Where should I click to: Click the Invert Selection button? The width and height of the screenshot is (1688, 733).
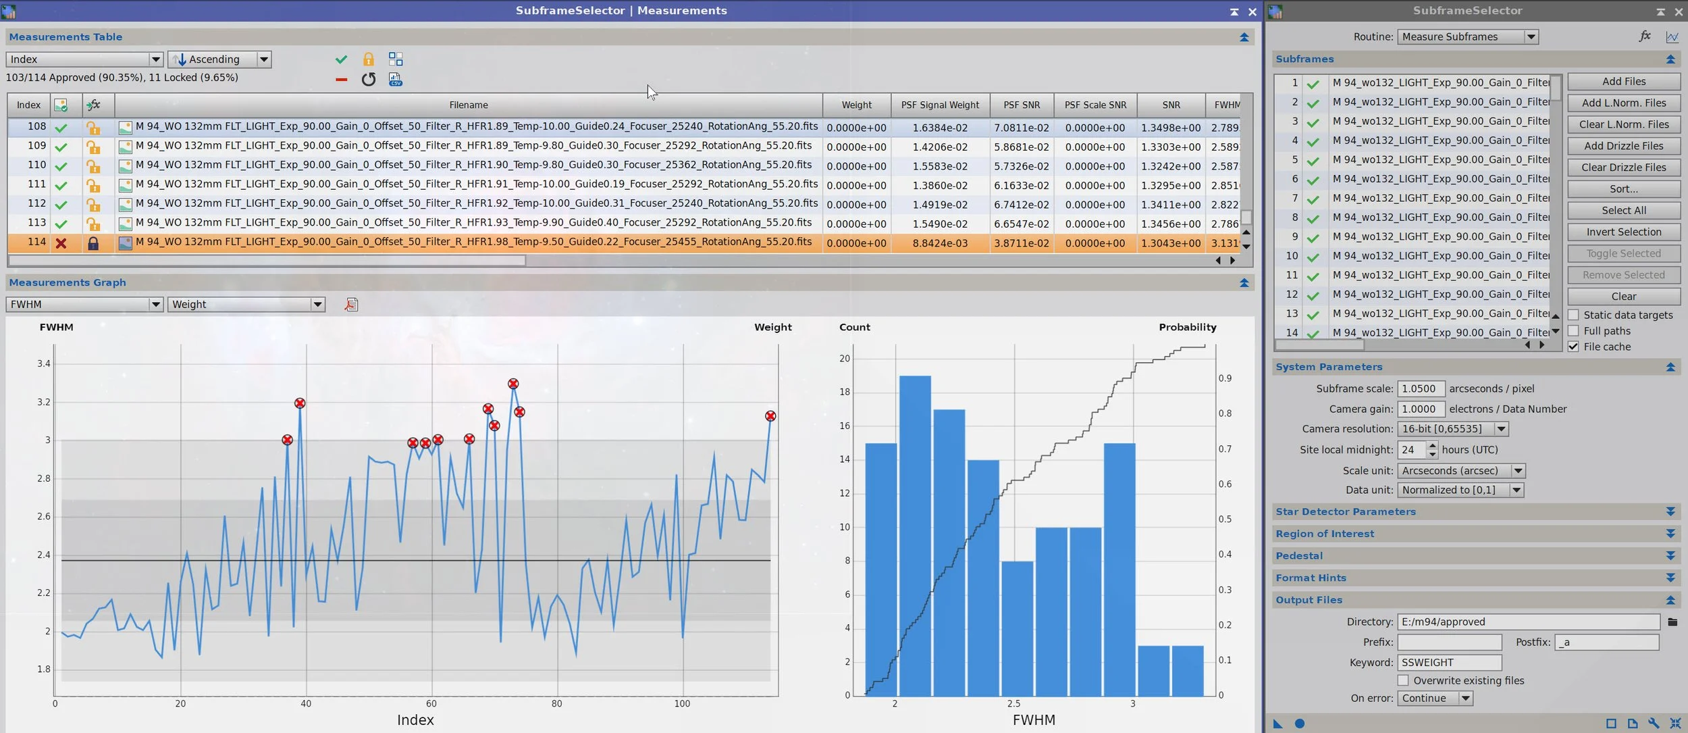pyautogui.click(x=1623, y=232)
